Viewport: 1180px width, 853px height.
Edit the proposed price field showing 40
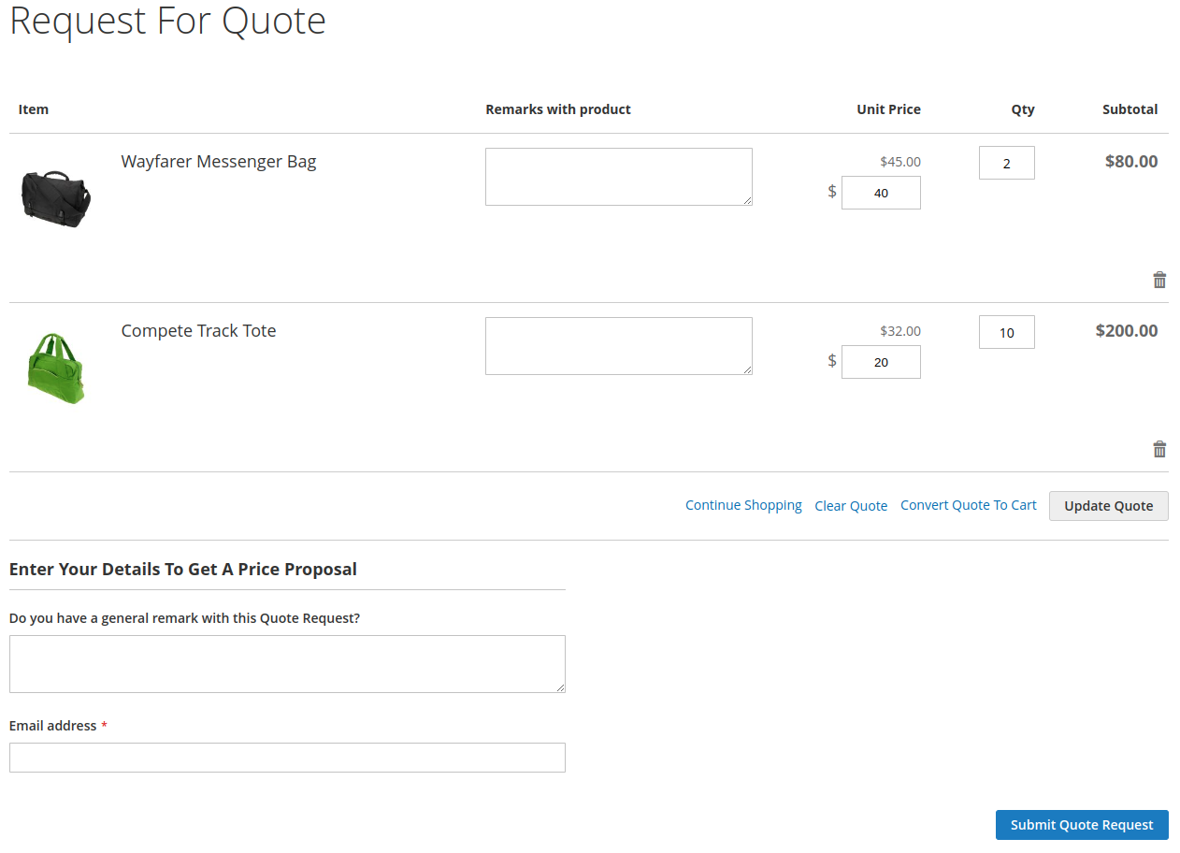881,193
